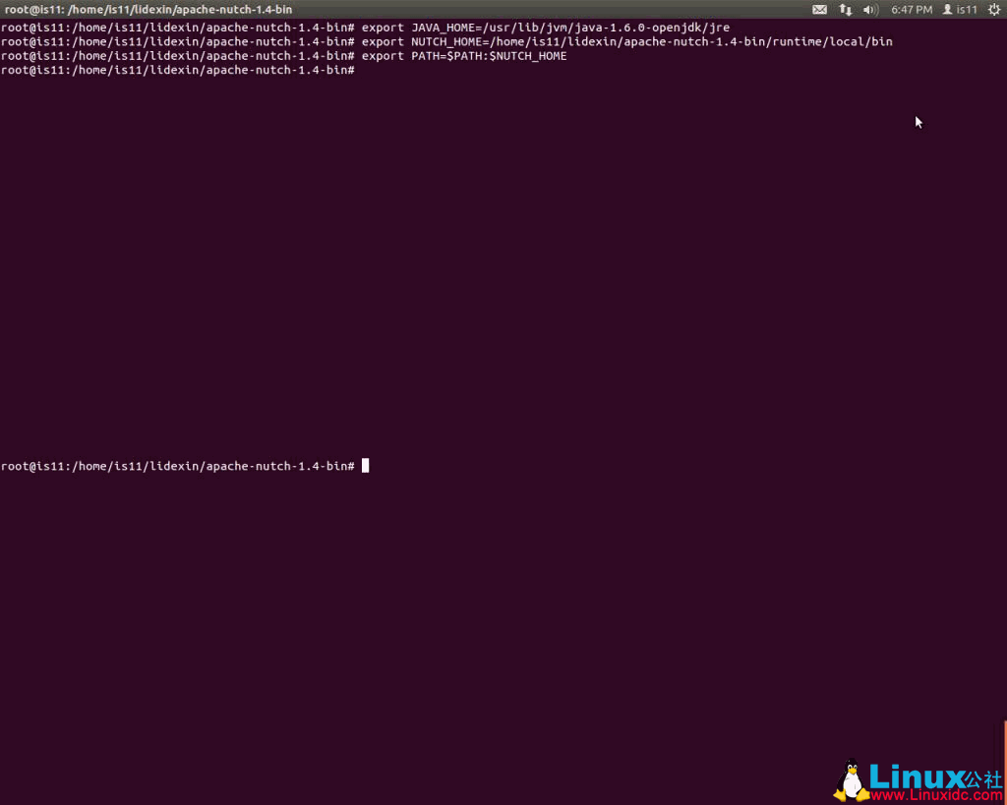Open the mail indicator envelope icon
Viewport: 1007px width, 805px height.
(x=819, y=10)
